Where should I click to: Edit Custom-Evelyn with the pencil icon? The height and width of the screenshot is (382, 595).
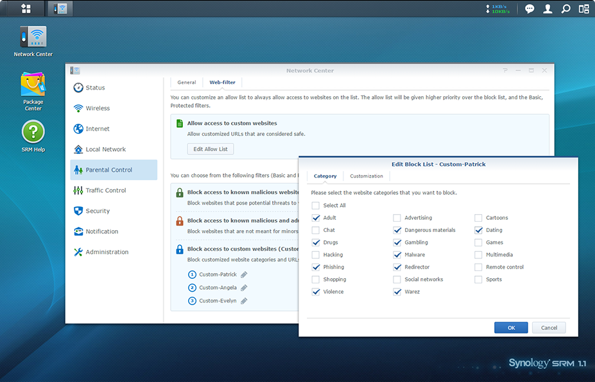pos(243,301)
